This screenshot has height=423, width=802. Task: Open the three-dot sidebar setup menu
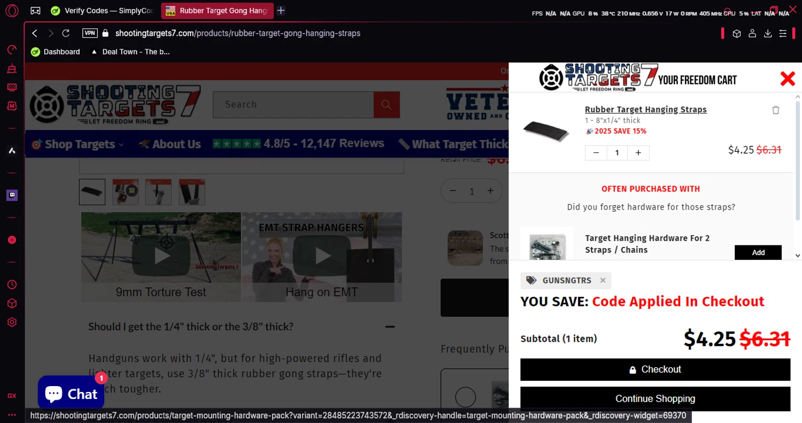pos(12,414)
